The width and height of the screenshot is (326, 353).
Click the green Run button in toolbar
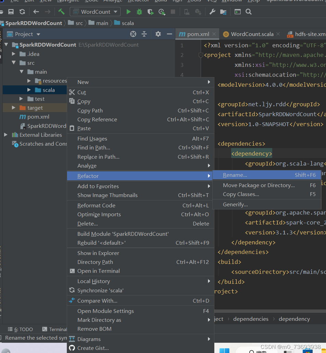(128, 12)
